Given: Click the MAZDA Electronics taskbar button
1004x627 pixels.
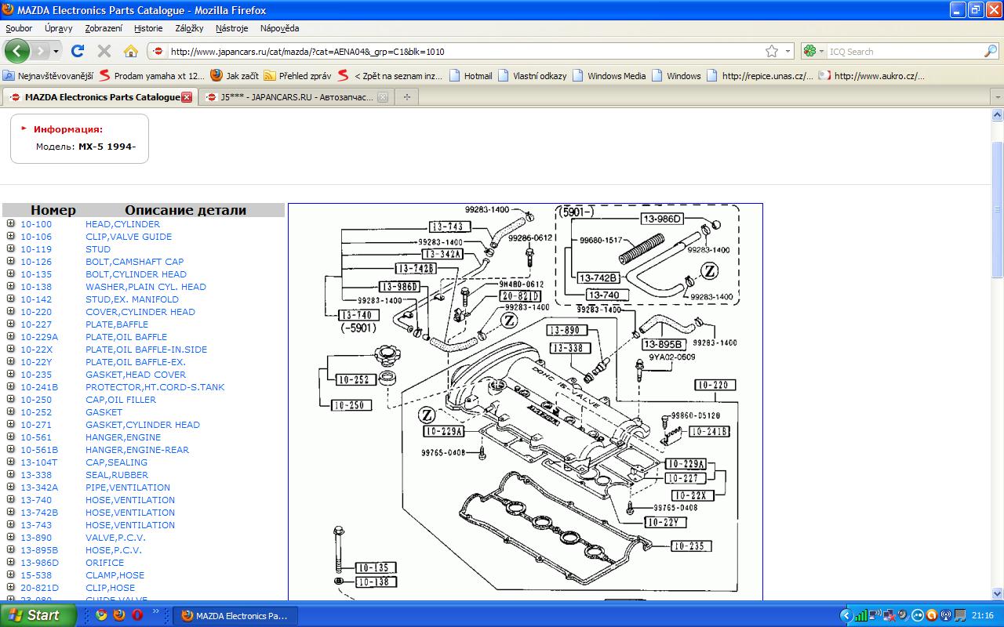Looking at the screenshot, I should point(235,616).
